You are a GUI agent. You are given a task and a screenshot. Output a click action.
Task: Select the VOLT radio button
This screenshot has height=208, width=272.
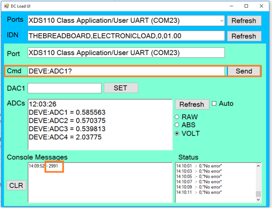[177, 133]
